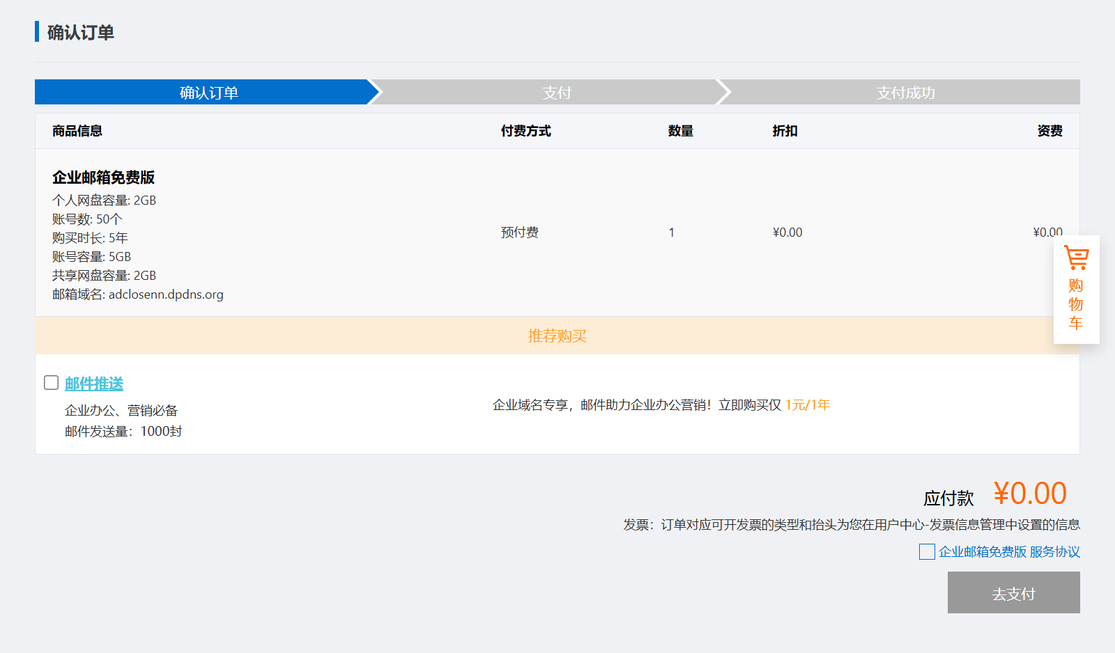The image size is (1115, 653).
Task: Select the 支付成功 step
Action: (905, 93)
